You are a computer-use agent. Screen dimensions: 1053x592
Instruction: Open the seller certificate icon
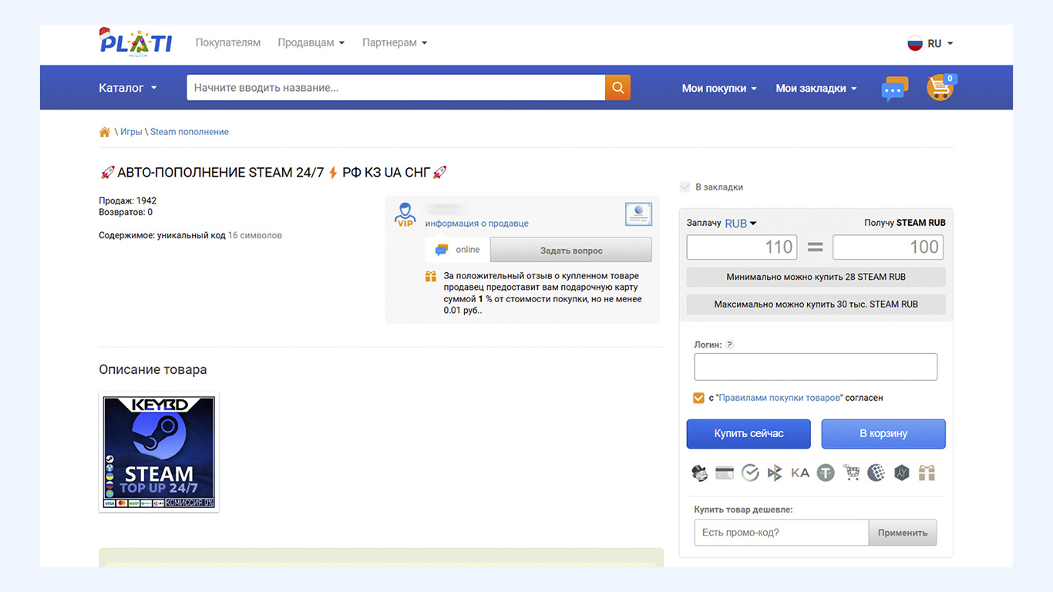tap(638, 214)
